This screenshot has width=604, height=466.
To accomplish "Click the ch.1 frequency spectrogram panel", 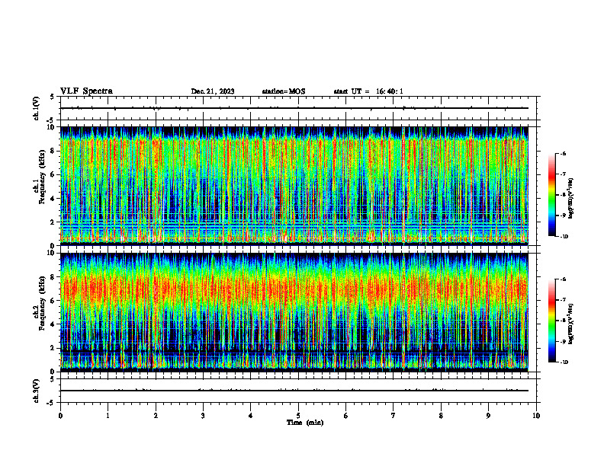I will coord(294,186).
